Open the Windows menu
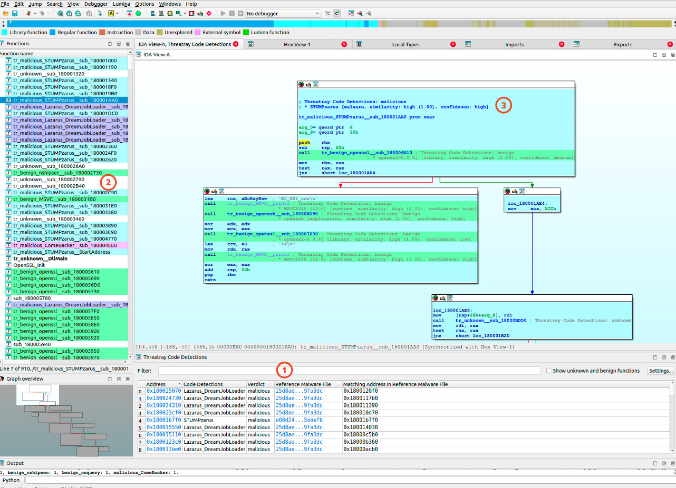Image resolution: width=676 pixels, height=488 pixels. [x=170, y=4]
